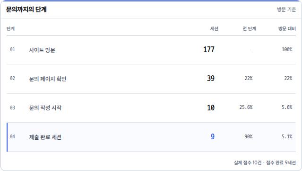Click the 방문 기준 label

(286, 9)
